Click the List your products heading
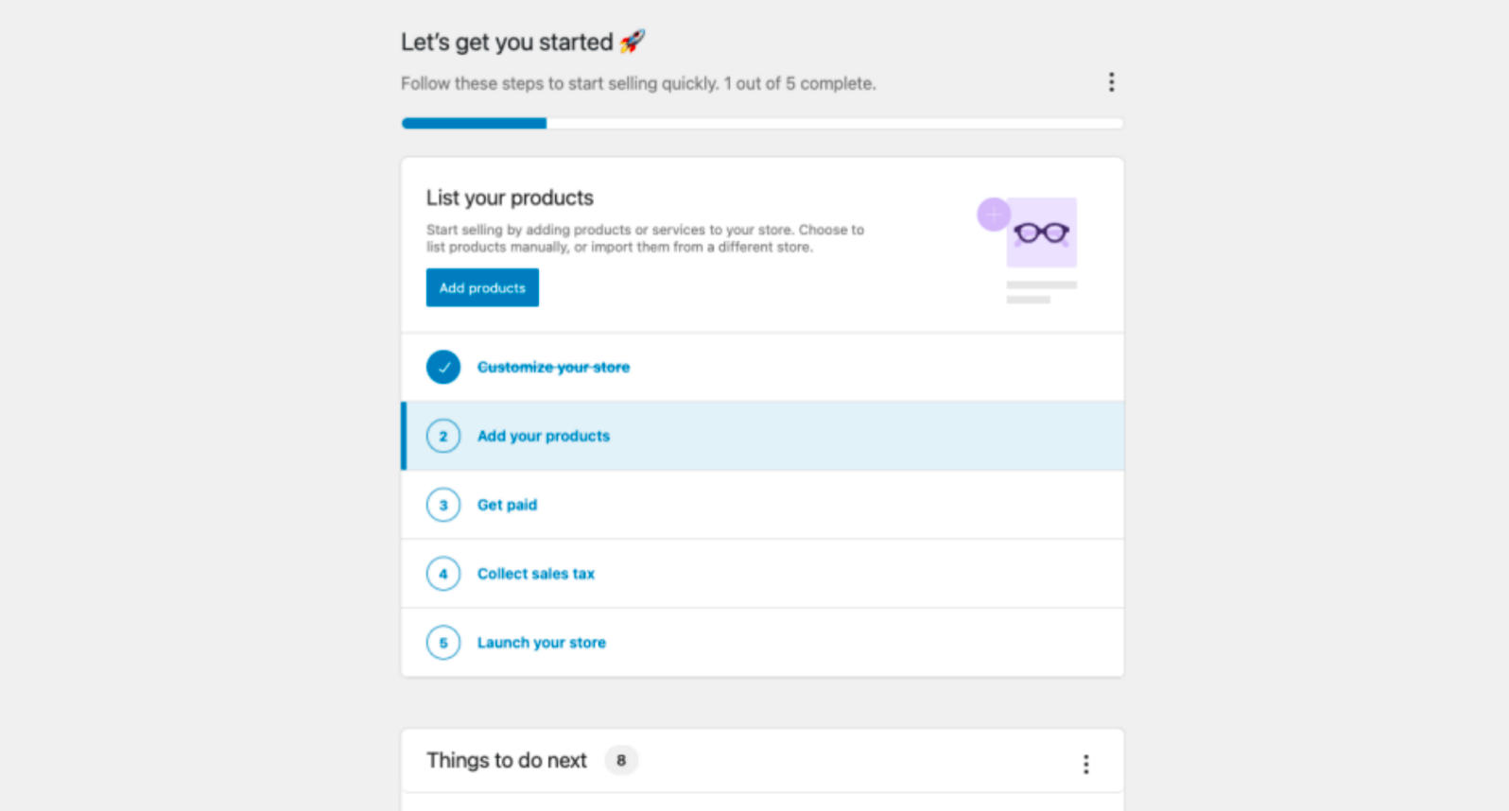Screen dimensions: 1509x811 pos(510,198)
